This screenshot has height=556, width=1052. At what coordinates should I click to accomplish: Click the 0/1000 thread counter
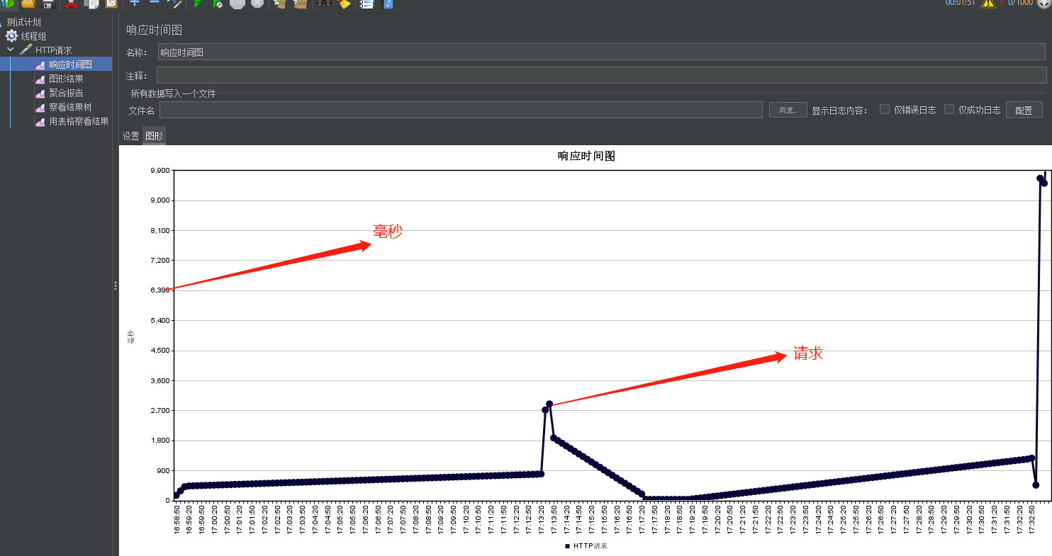[x=1020, y=2]
